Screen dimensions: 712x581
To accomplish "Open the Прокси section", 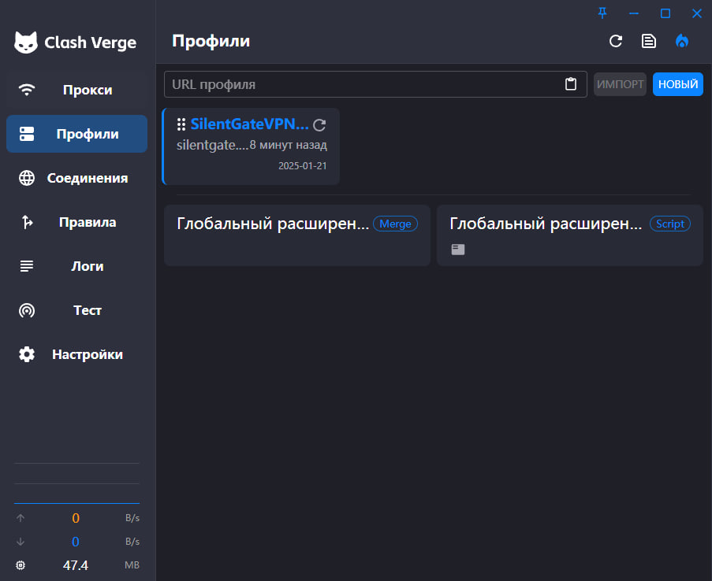I will tap(76, 90).
